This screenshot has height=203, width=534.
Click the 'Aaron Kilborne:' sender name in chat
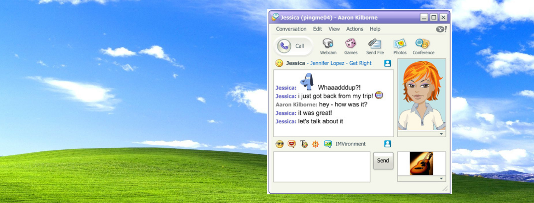tap(296, 105)
